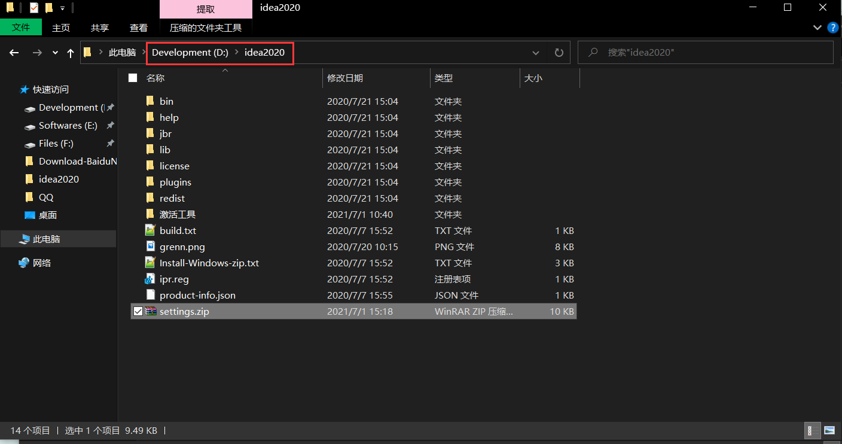Click idea2020 in address breadcrumb
This screenshot has height=444, width=842.
pyautogui.click(x=264, y=53)
